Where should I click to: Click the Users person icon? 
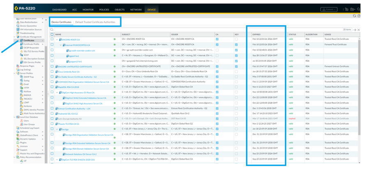22,121
